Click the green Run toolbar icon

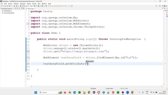[35, 6]
